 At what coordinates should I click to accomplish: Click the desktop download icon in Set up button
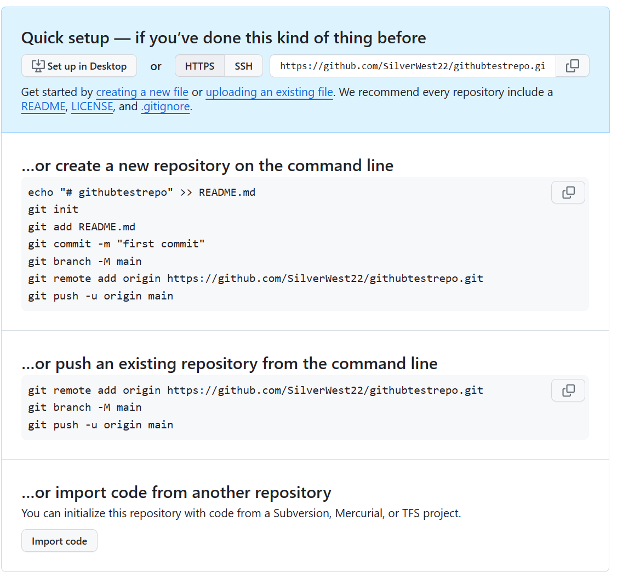point(37,65)
